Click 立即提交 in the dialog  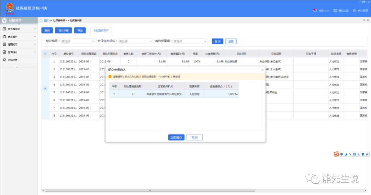point(176,138)
